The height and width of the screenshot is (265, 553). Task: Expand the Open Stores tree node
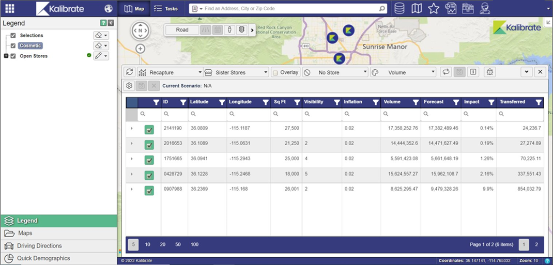pos(6,56)
